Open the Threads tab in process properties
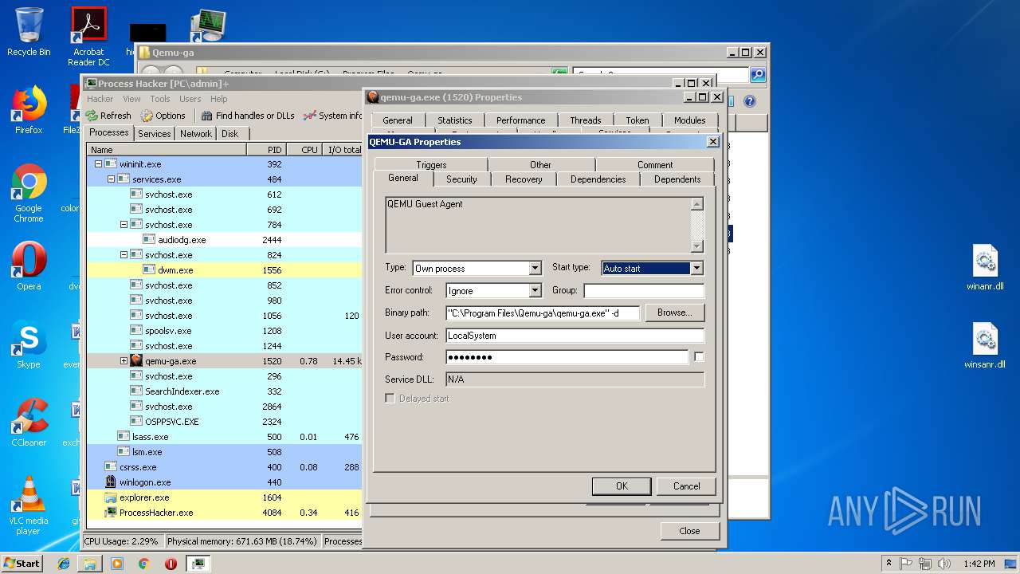 [x=585, y=120]
